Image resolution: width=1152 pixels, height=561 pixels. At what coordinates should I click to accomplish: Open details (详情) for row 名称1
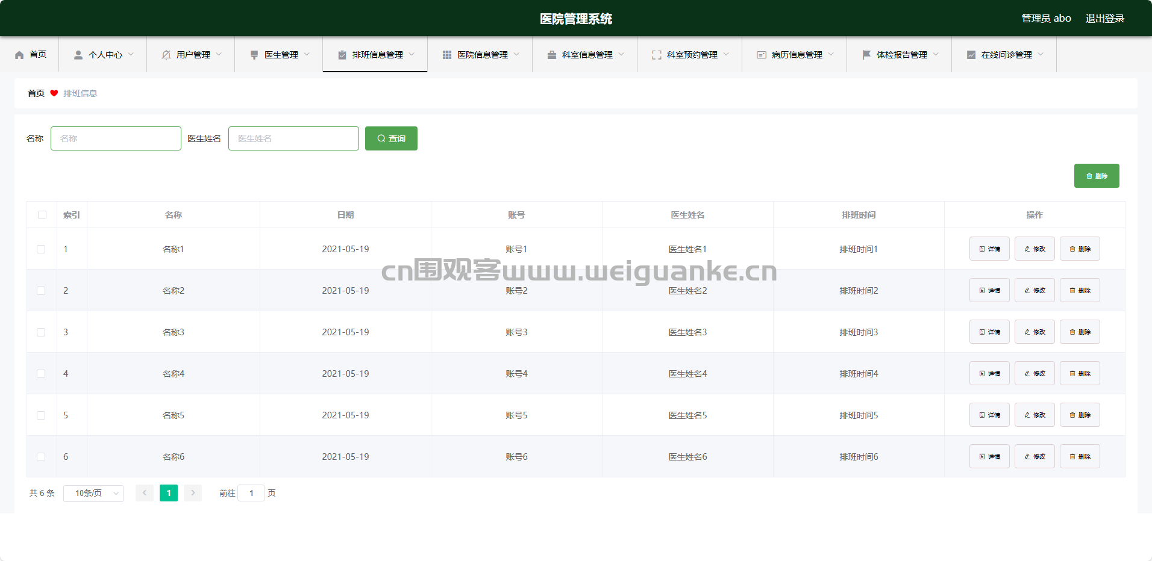(989, 249)
